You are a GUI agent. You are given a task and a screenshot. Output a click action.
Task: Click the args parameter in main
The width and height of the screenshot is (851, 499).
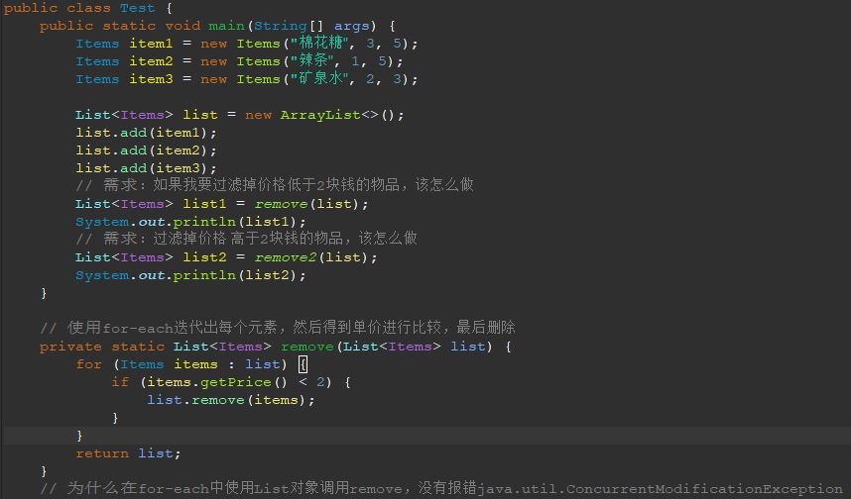352,27
